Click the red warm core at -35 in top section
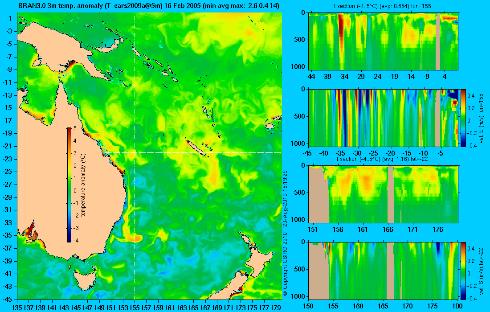The height and width of the screenshot is (312, 490). click(x=340, y=30)
